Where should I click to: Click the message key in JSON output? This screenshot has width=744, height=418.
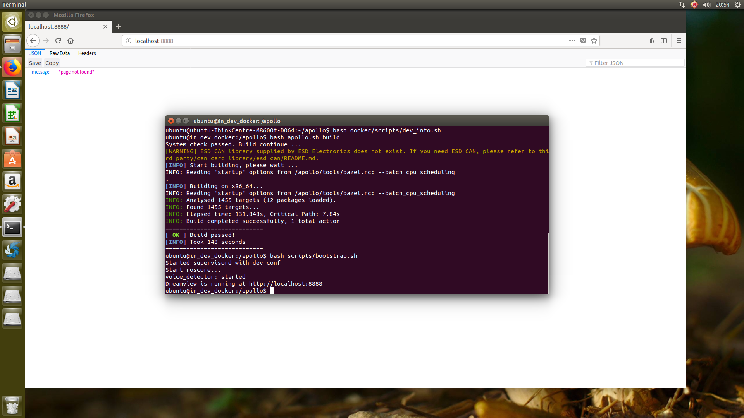pos(41,72)
